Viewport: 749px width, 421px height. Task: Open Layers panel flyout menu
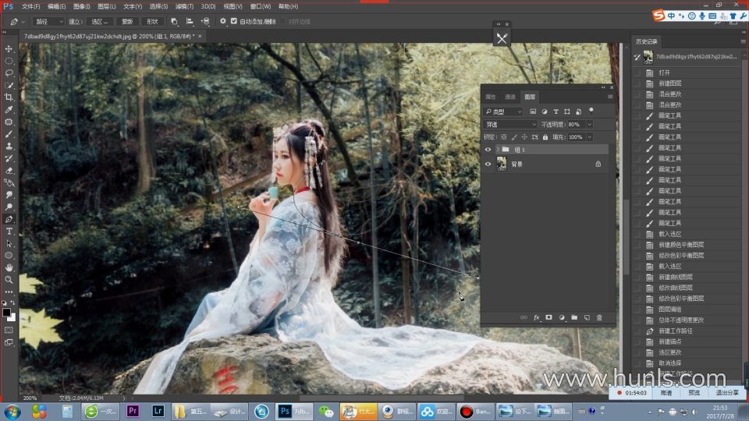point(610,97)
